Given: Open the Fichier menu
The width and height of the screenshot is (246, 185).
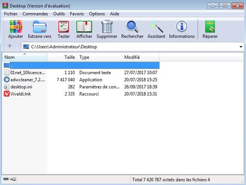Looking at the screenshot, I should tap(10, 14).
